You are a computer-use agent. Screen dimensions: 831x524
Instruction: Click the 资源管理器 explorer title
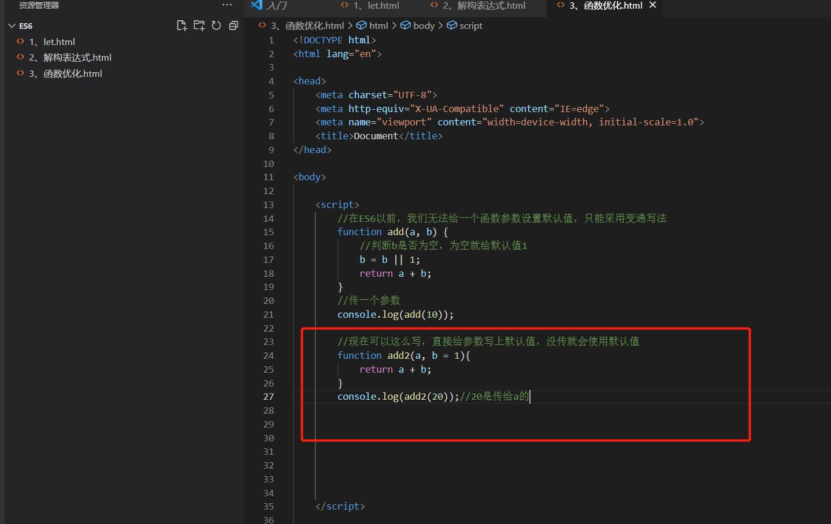click(x=39, y=5)
